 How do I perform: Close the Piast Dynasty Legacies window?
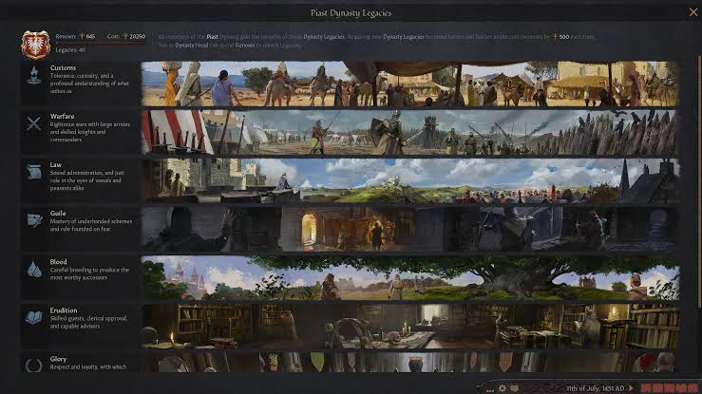point(693,12)
